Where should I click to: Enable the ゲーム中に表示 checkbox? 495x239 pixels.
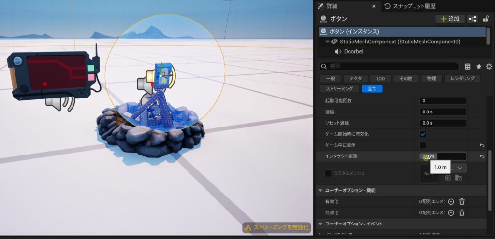422,145
